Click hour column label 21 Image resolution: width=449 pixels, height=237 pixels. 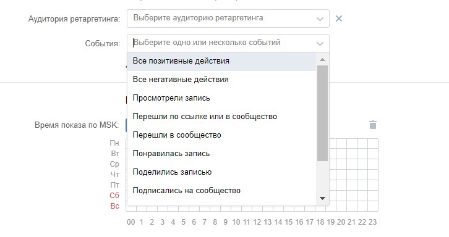(352, 222)
